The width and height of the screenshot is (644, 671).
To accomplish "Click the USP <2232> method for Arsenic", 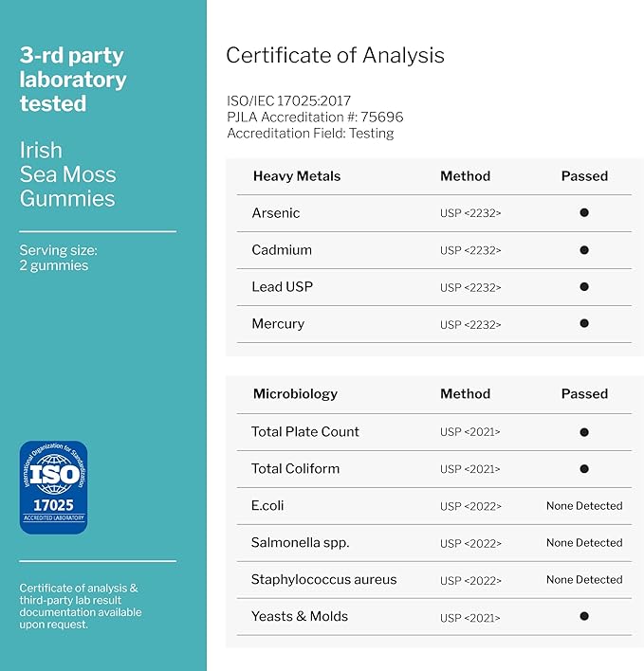I will pos(470,214).
